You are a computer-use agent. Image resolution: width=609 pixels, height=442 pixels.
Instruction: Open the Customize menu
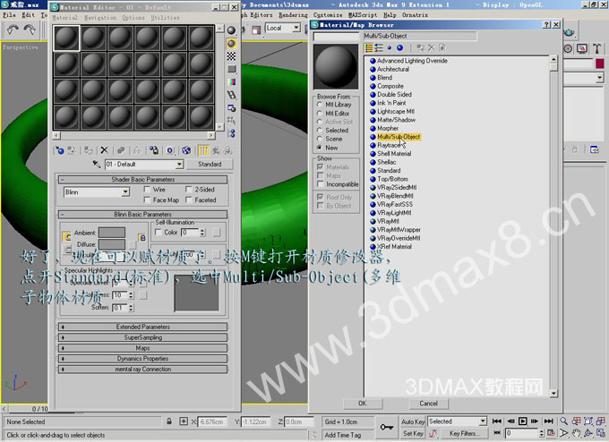[328, 15]
